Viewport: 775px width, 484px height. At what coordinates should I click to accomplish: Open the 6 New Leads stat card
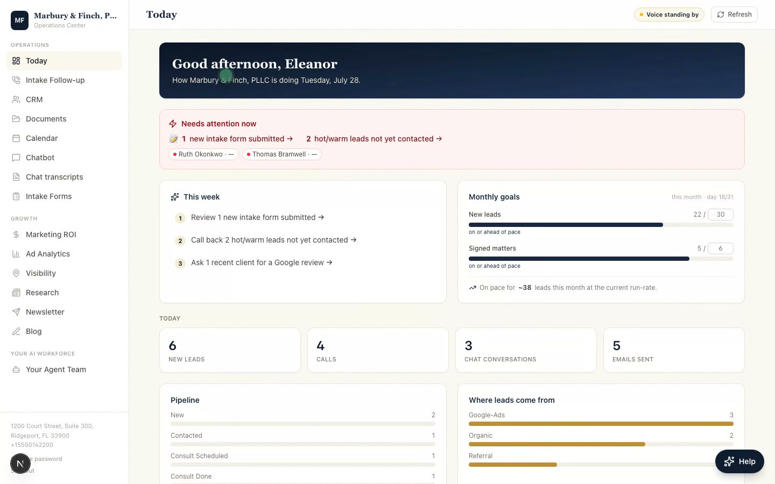[x=230, y=350]
